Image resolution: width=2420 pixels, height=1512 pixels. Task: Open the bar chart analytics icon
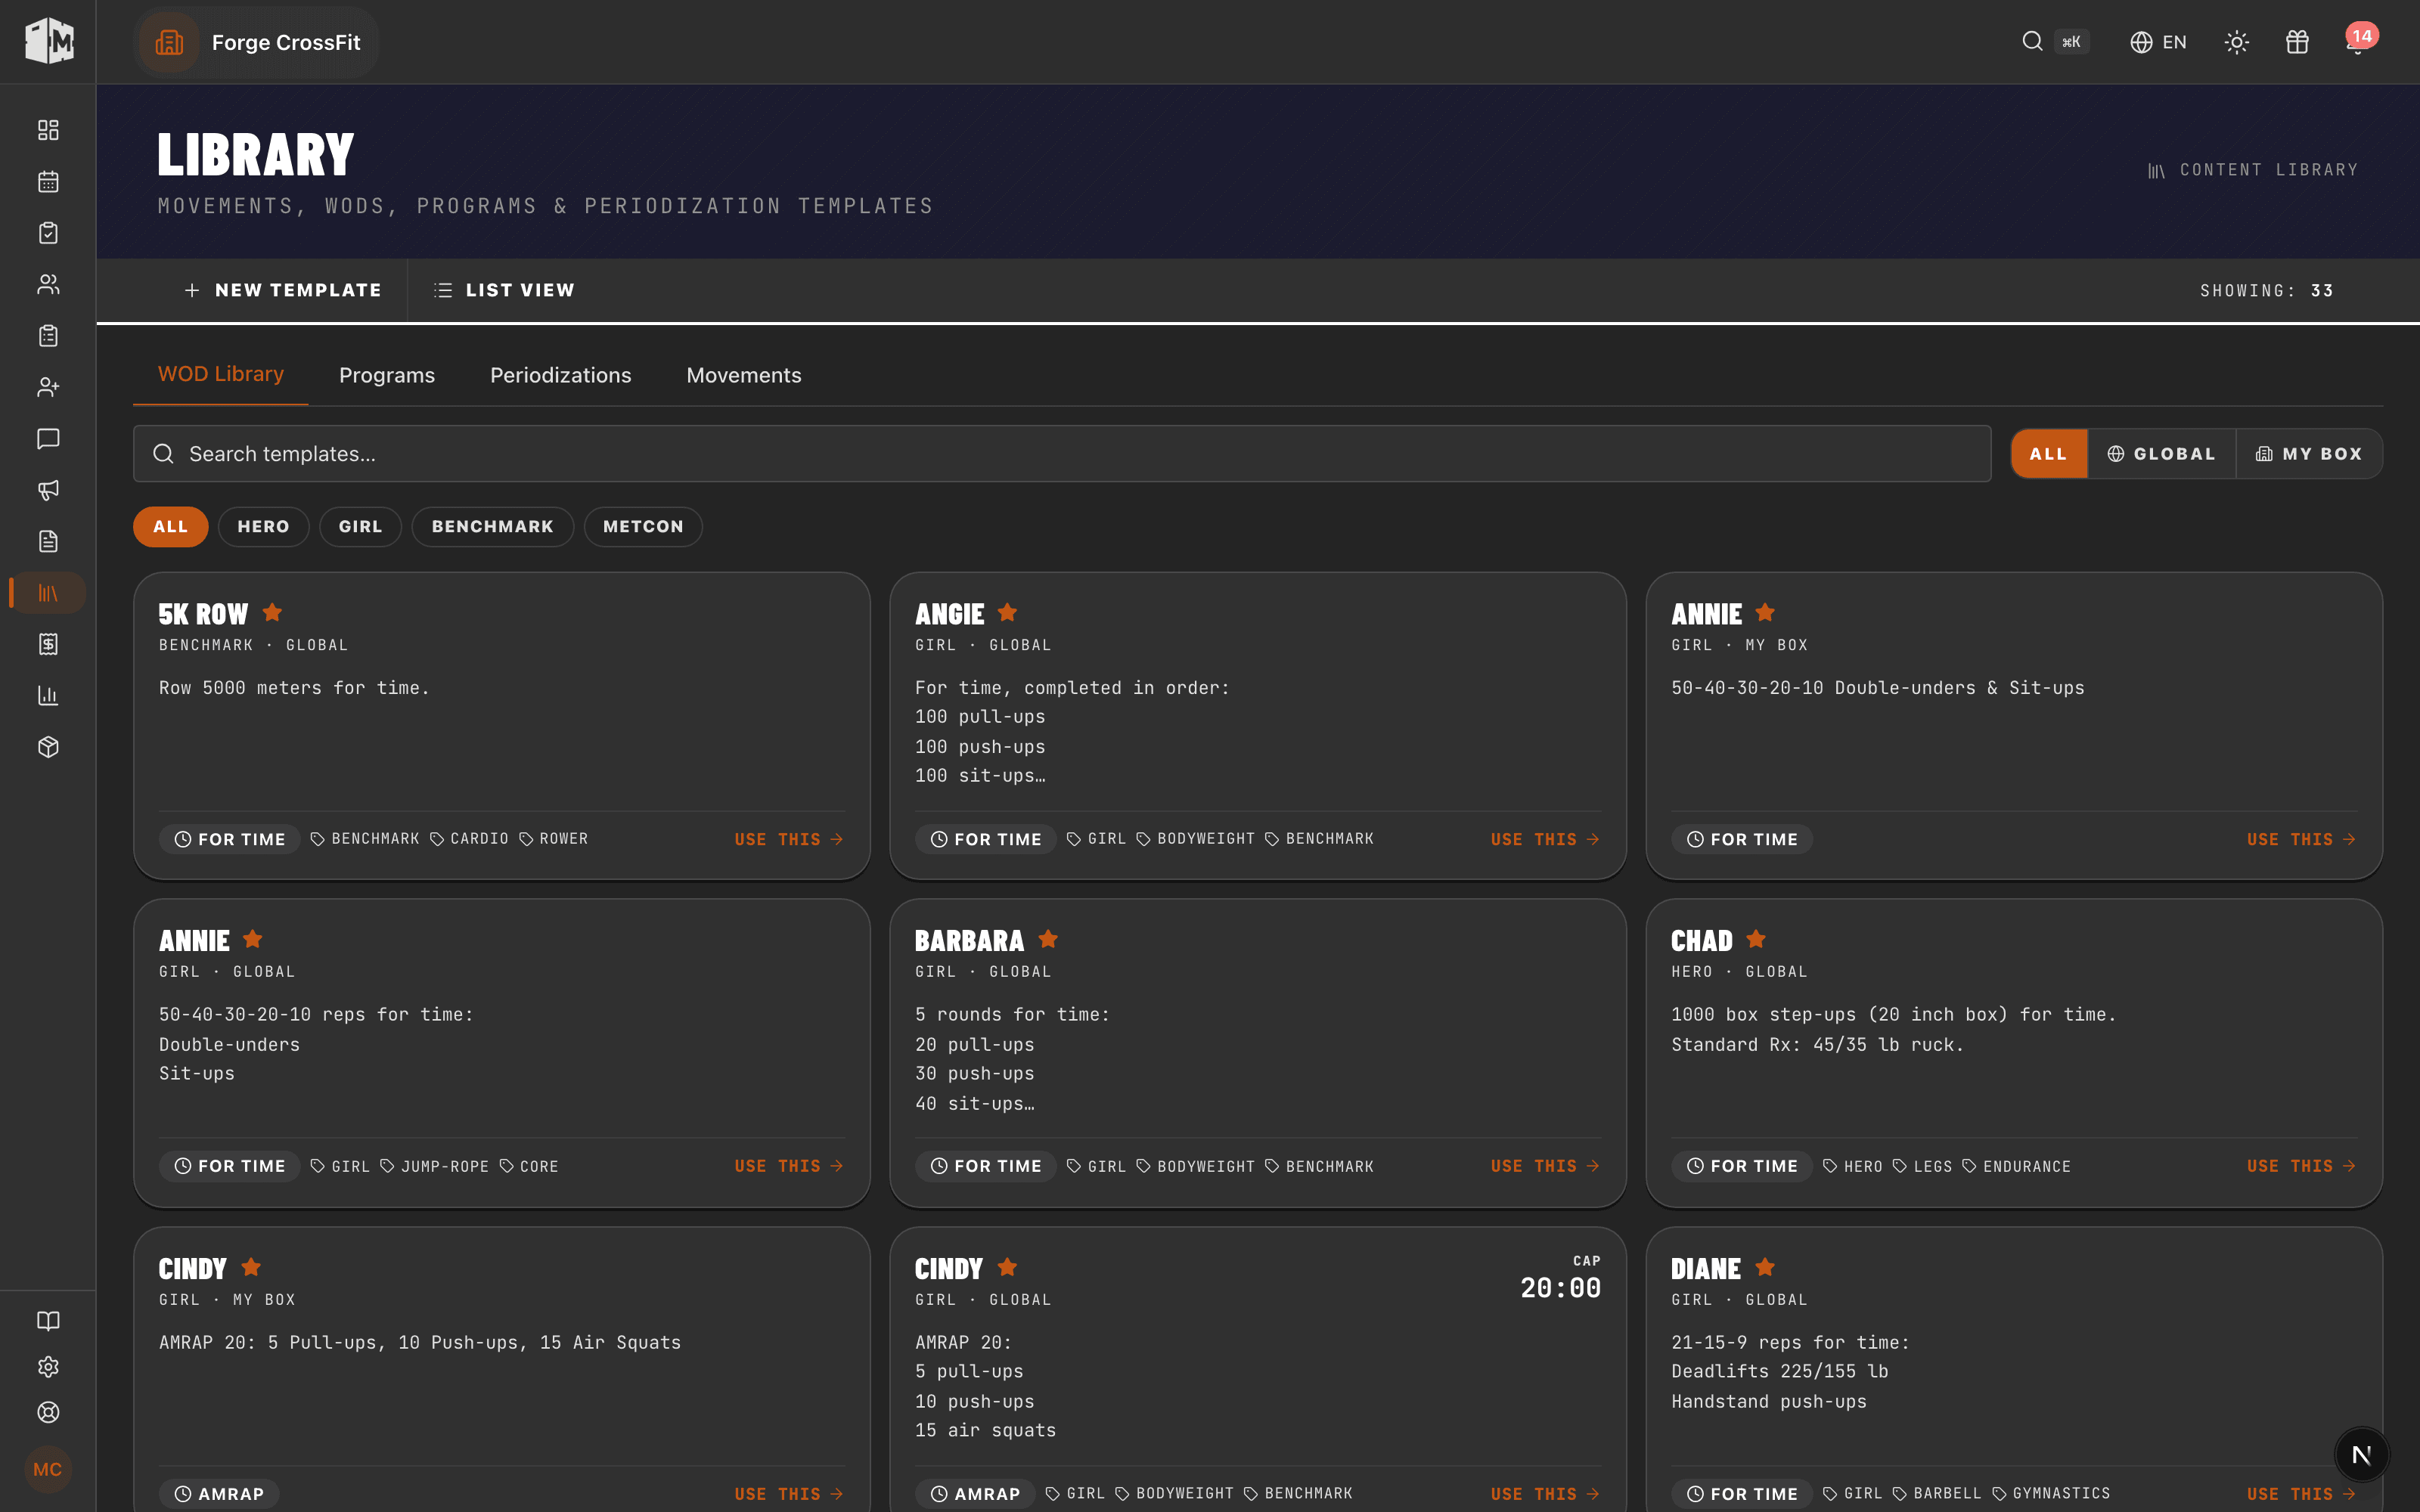click(48, 696)
